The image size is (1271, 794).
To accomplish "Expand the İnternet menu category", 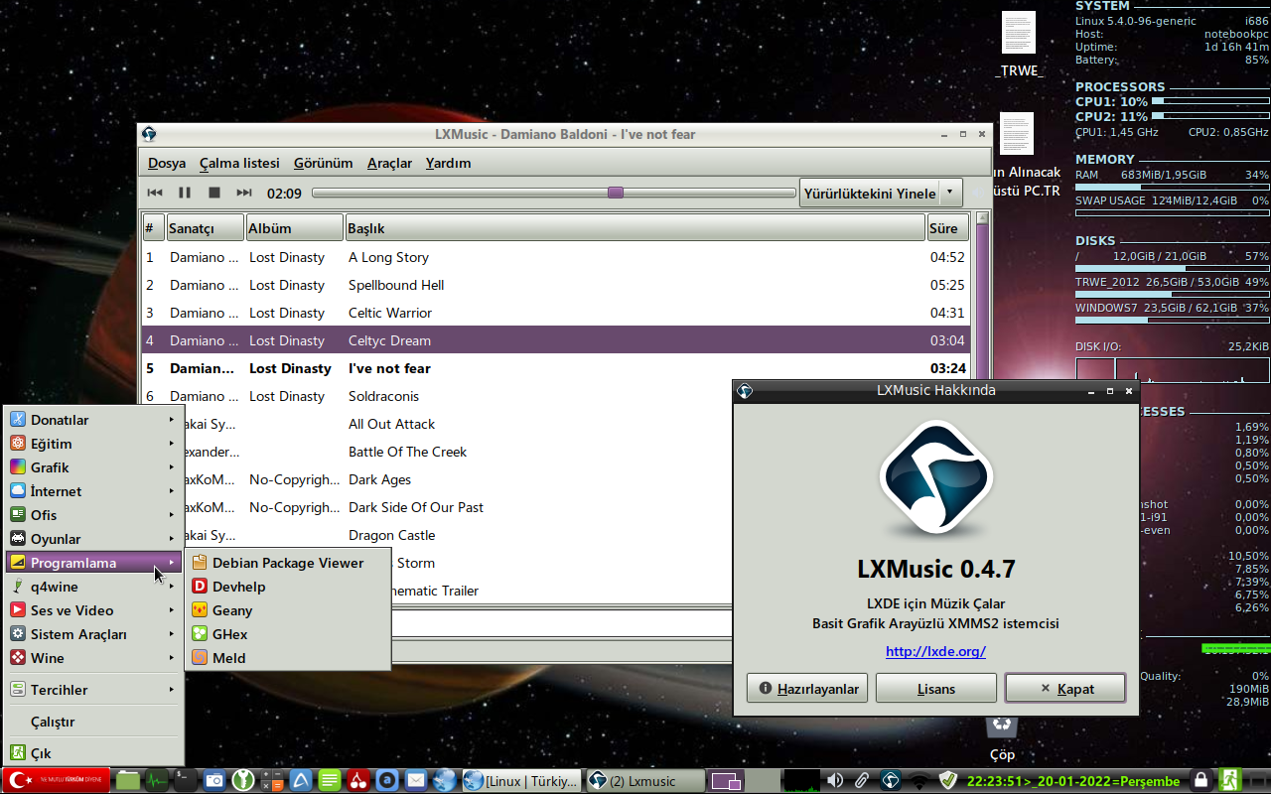I will tap(94, 491).
